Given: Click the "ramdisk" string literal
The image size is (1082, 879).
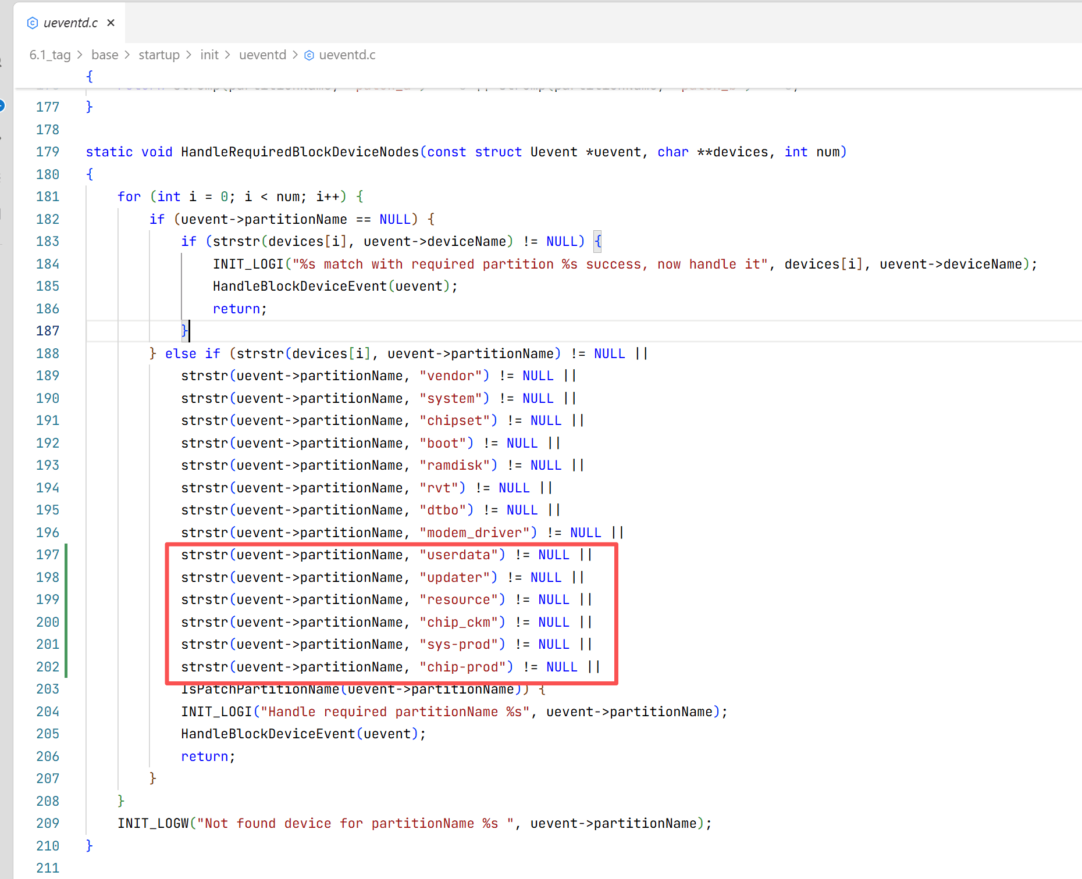Looking at the screenshot, I should 455,465.
